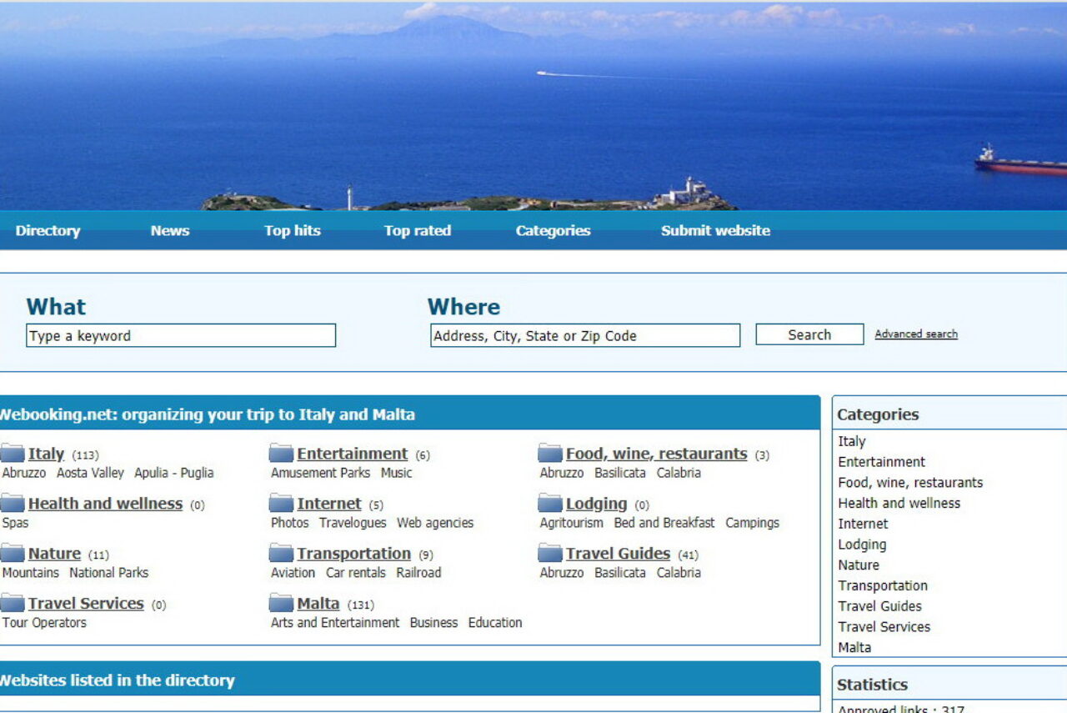Click the Search button

[x=808, y=334]
